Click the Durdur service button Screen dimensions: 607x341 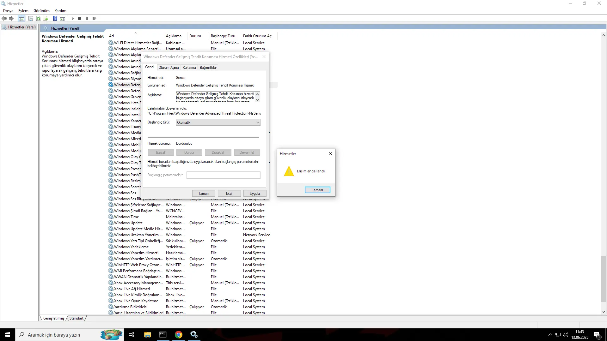[x=189, y=153]
